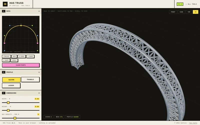The image size is (200, 125).
Task: Click the Bay Density slider handle
Action: tap(15, 118)
